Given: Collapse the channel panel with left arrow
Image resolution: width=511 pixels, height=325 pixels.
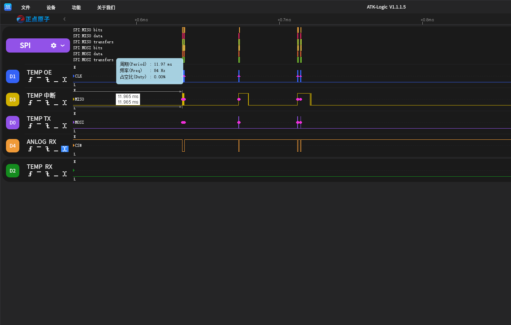Looking at the screenshot, I should pyautogui.click(x=64, y=19).
